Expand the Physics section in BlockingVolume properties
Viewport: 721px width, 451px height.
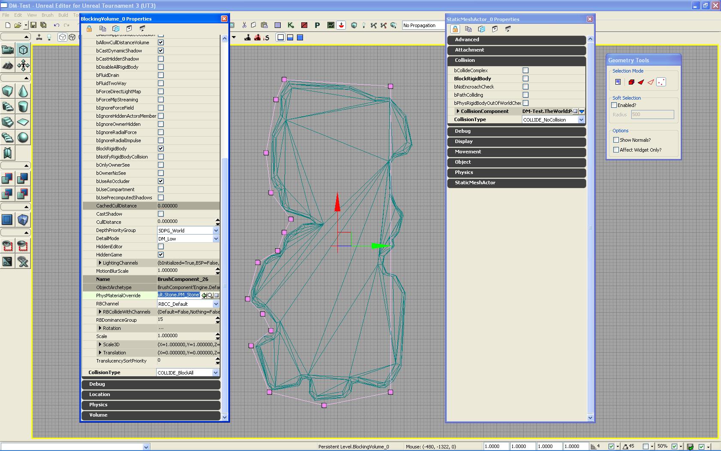(151, 405)
